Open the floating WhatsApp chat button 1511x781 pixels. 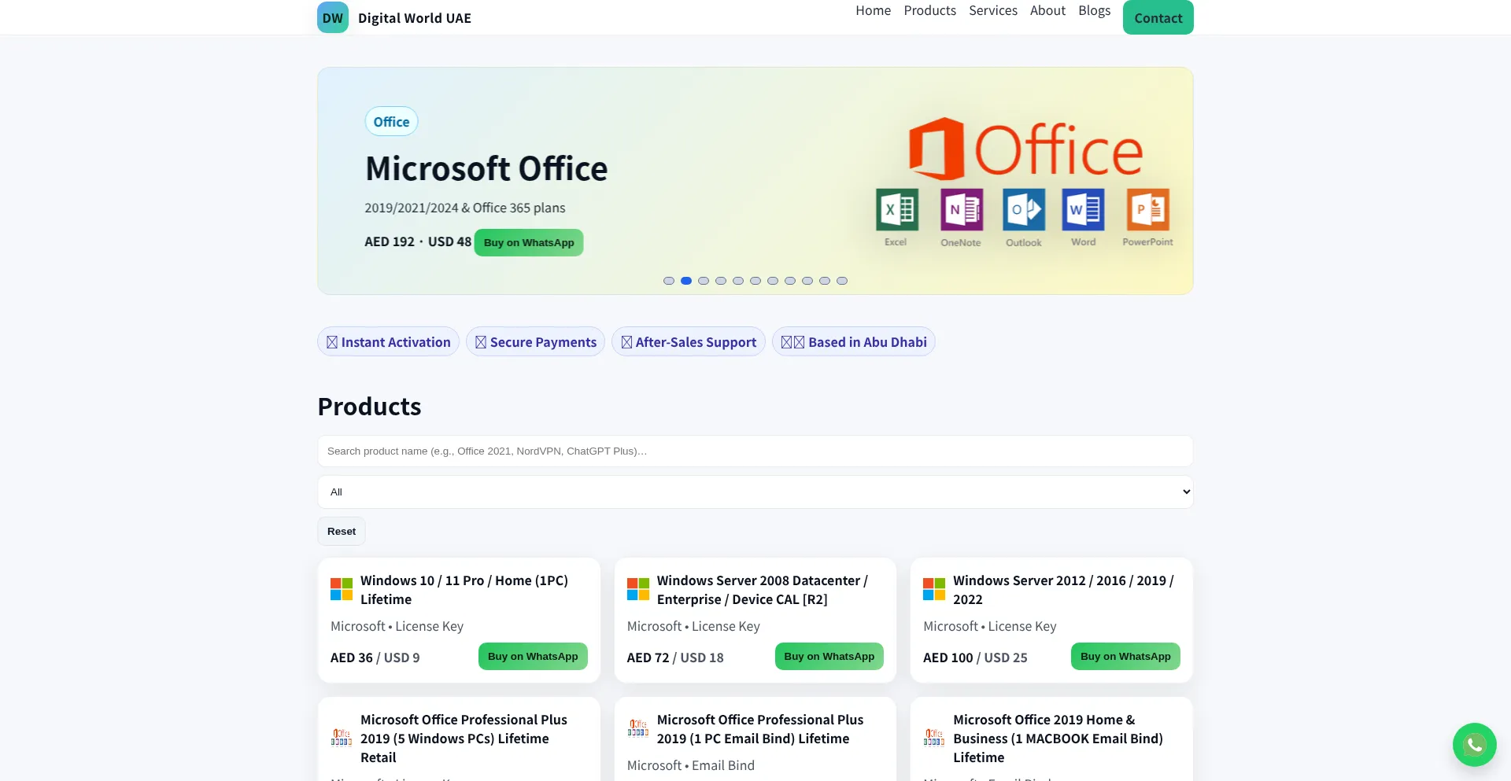coord(1474,744)
